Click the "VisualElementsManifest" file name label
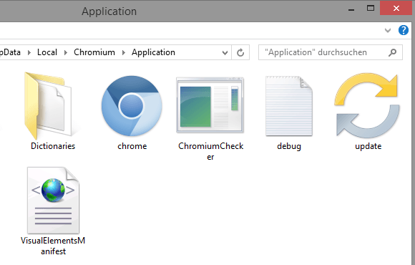This screenshot has width=415, height=265. (x=53, y=246)
